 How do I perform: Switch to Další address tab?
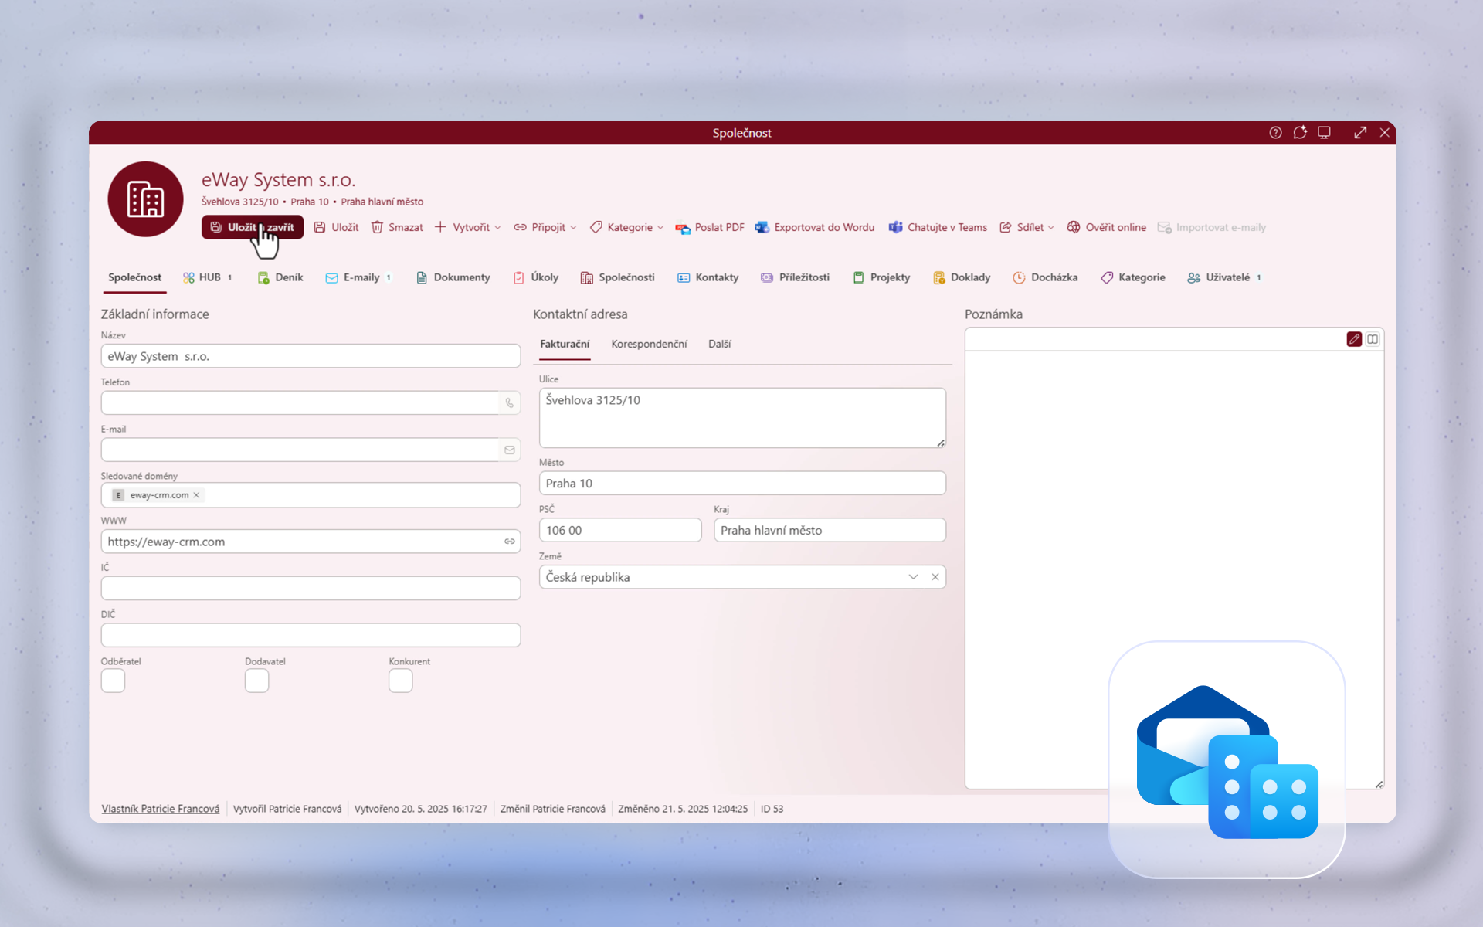tap(719, 344)
